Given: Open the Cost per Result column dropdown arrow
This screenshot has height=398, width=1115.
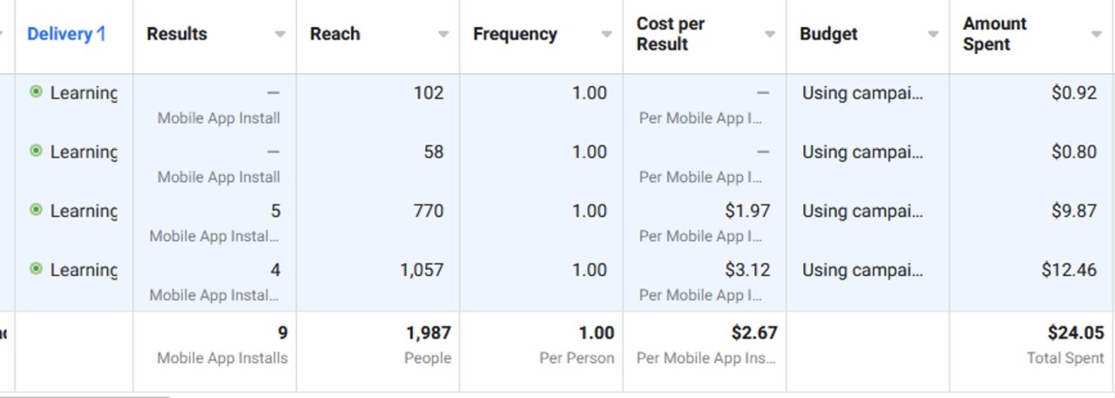Looking at the screenshot, I should tap(770, 35).
